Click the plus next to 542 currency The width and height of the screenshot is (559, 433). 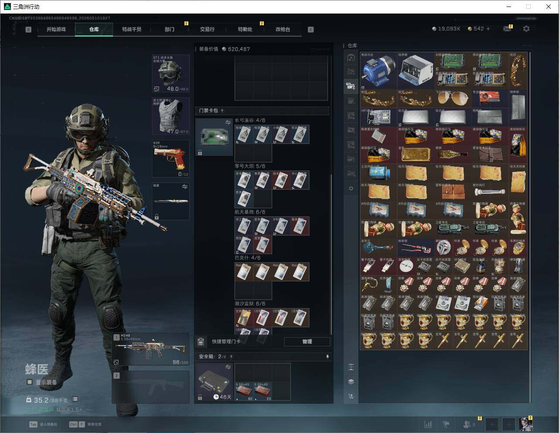(x=488, y=29)
